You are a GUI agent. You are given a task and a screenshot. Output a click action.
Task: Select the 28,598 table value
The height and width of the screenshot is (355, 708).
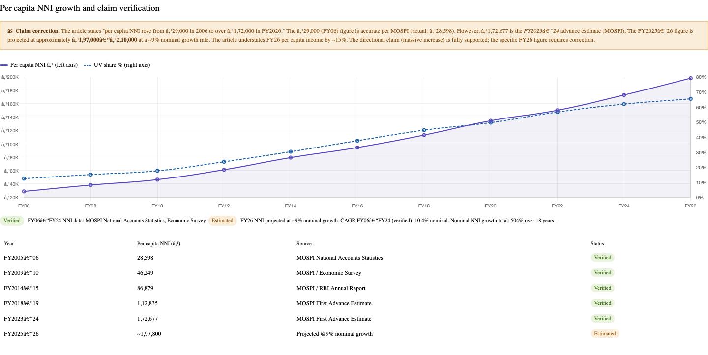coord(145,258)
